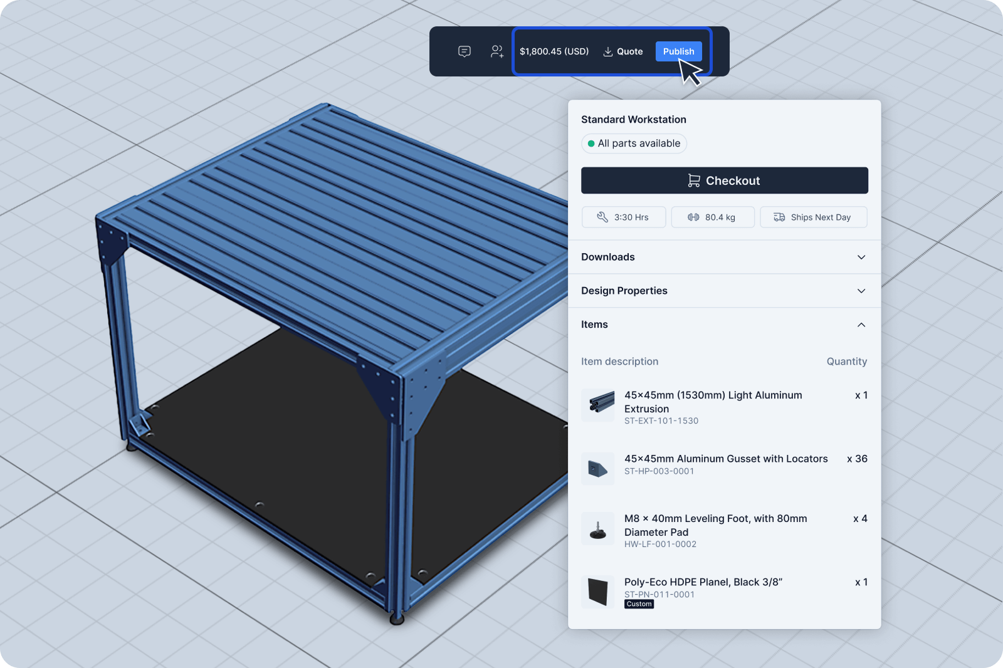This screenshot has width=1003, height=668.
Task: Select the Light Aluminum Extrusion thumbnail
Action: [597, 404]
